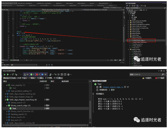This screenshot has width=168, height=128.
Task: Collapse the binary_search_edge (1) test node
Action: (7, 106)
